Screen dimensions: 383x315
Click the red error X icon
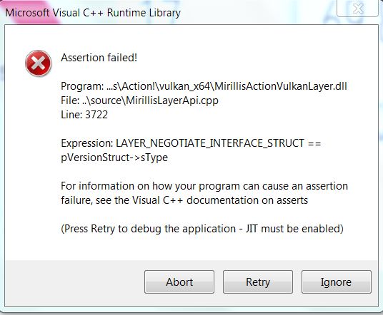39,63
